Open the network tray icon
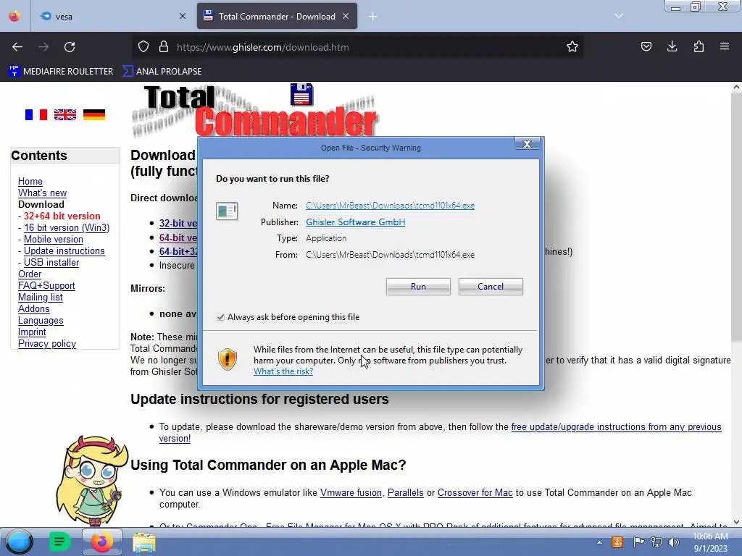Viewport: 742px width, 556px height. [656, 542]
